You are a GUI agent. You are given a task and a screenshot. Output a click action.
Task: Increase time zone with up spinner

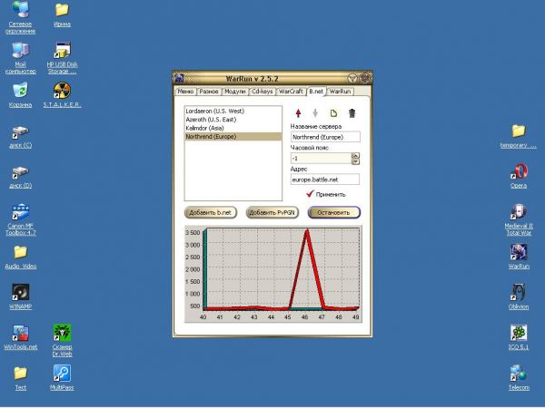tap(355, 156)
